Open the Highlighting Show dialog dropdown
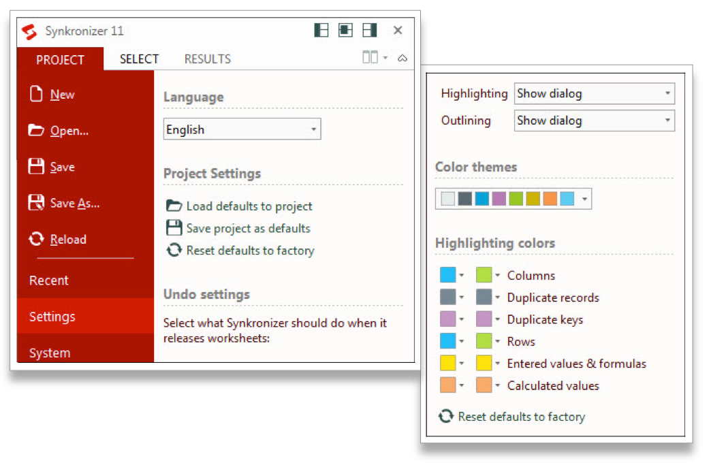Viewport: 709px width, 465px height. point(594,93)
